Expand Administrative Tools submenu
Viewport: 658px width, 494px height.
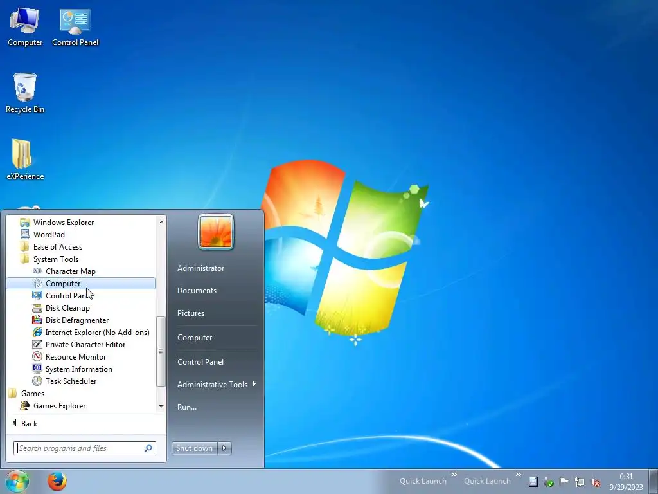coord(216,385)
